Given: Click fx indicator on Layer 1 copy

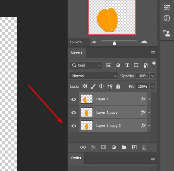Looking at the screenshot, I should point(143,112).
